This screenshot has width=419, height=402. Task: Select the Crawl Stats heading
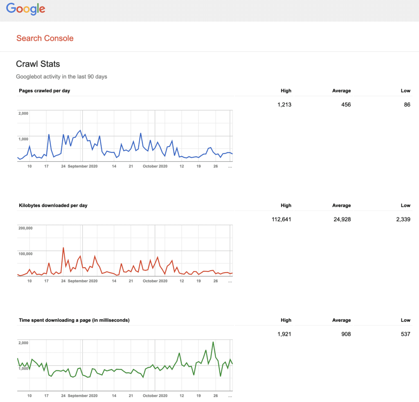point(38,64)
